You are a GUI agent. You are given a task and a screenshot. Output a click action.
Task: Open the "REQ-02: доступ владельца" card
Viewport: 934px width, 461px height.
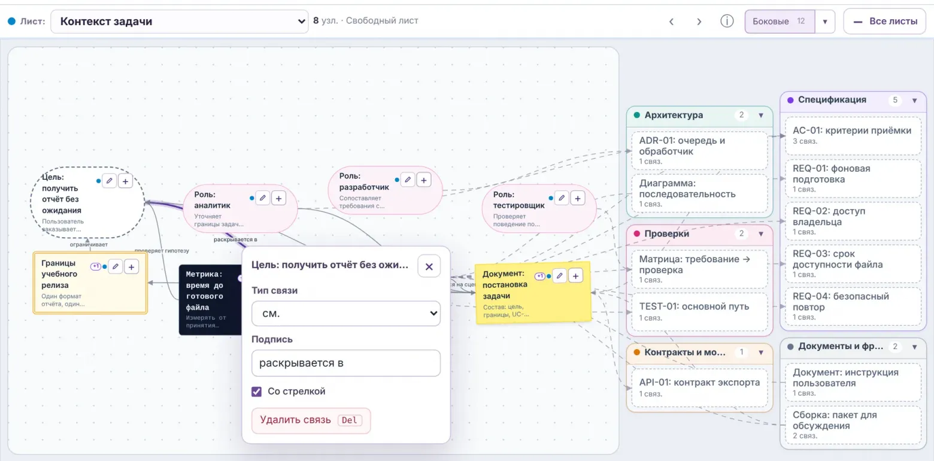pyautogui.click(x=853, y=221)
